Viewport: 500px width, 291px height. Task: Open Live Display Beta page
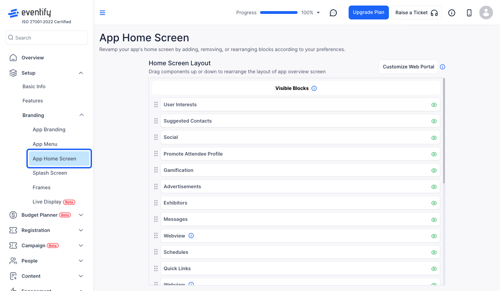coord(54,202)
